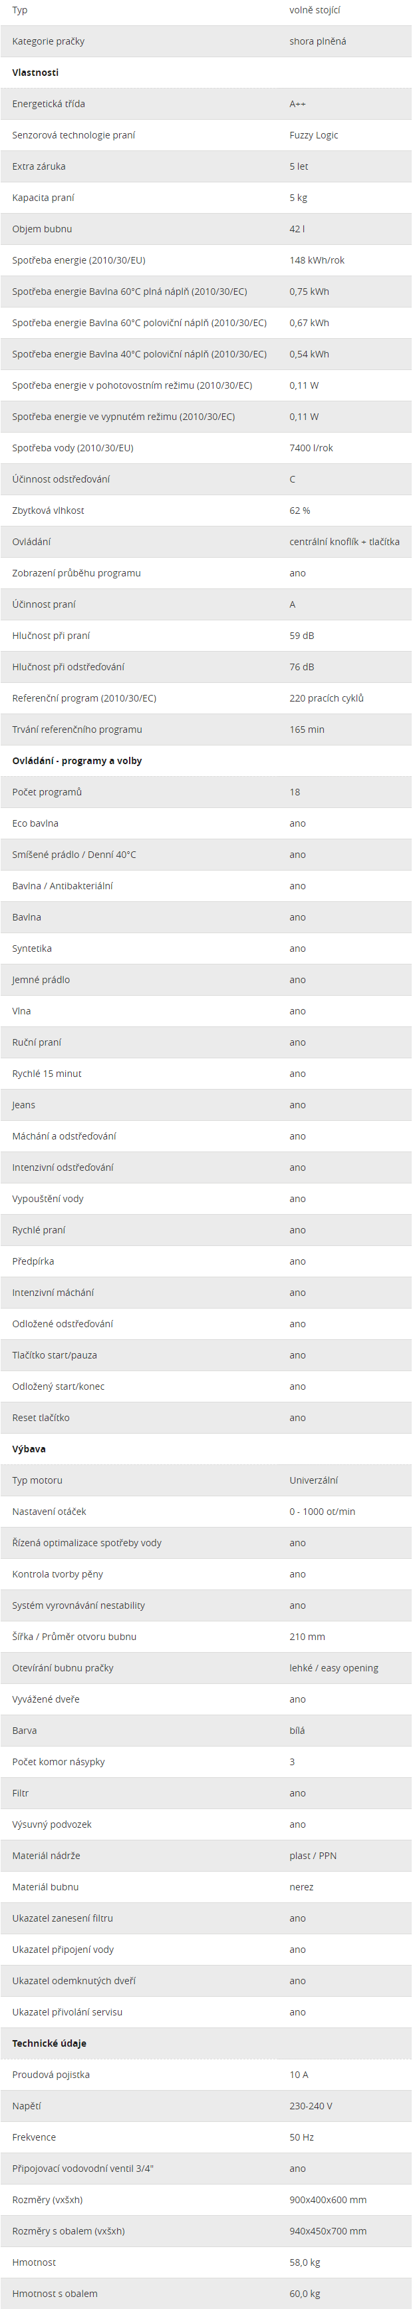Image resolution: width=417 pixels, height=2309 pixels.
Task: Click the Hlučnost při odstřeďování row label
Action: [x=68, y=667]
